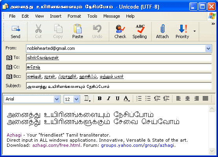Toggle Bold formatting
The image size is (218, 157).
click(99, 99)
